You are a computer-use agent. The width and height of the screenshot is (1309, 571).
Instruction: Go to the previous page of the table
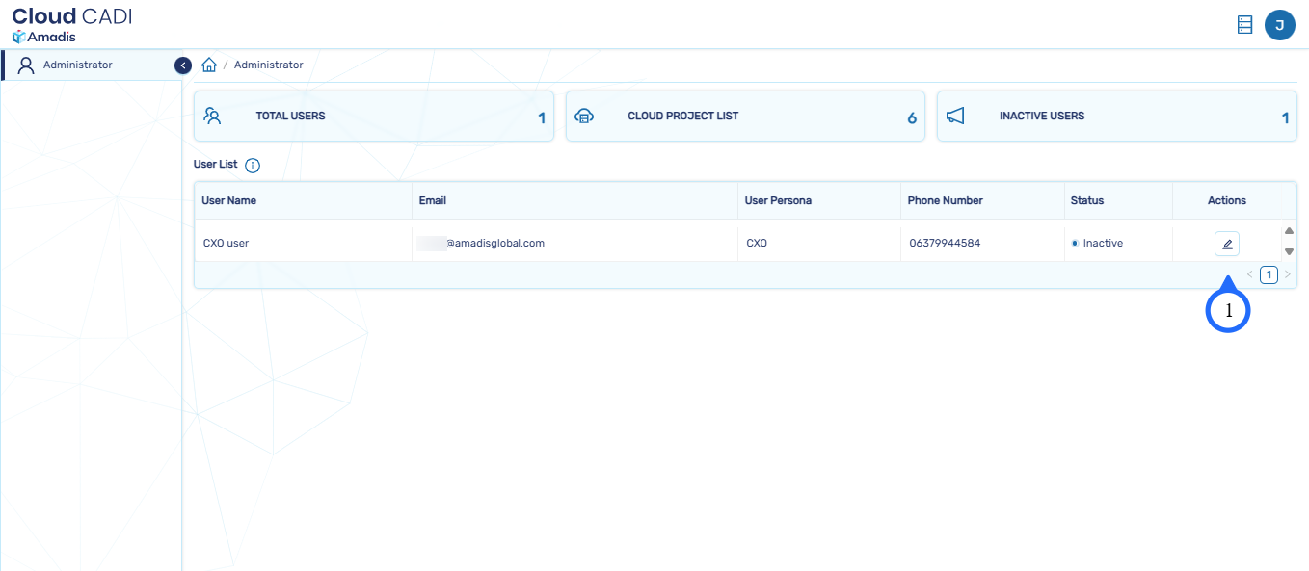tap(1250, 274)
